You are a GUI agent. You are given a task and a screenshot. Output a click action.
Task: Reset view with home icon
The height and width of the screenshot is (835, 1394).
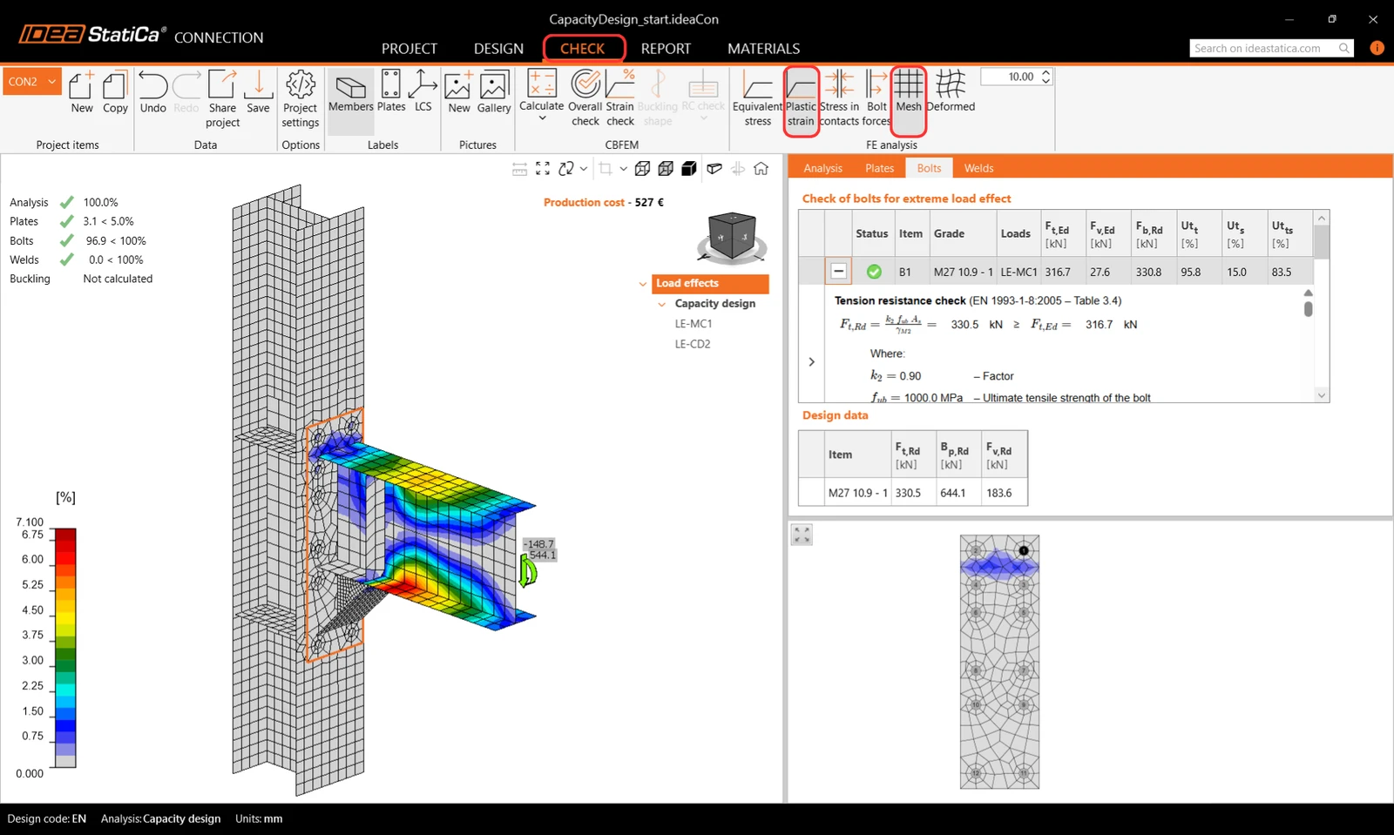click(x=761, y=169)
